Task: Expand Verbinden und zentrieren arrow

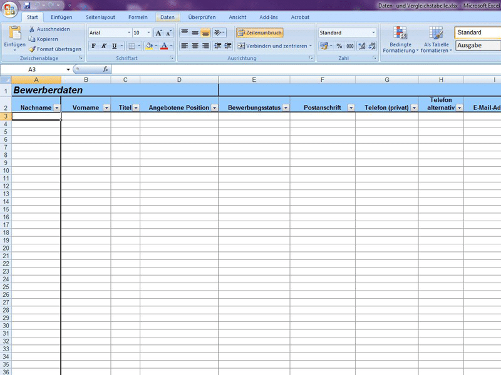Action: (x=310, y=46)
